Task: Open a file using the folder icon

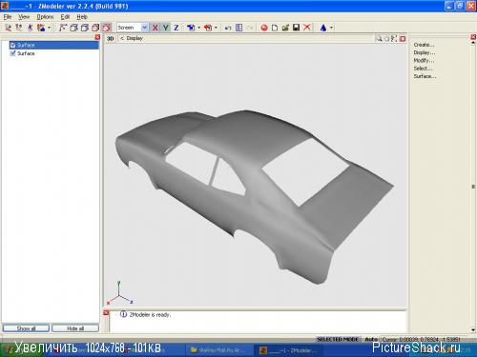Action: 285,28
